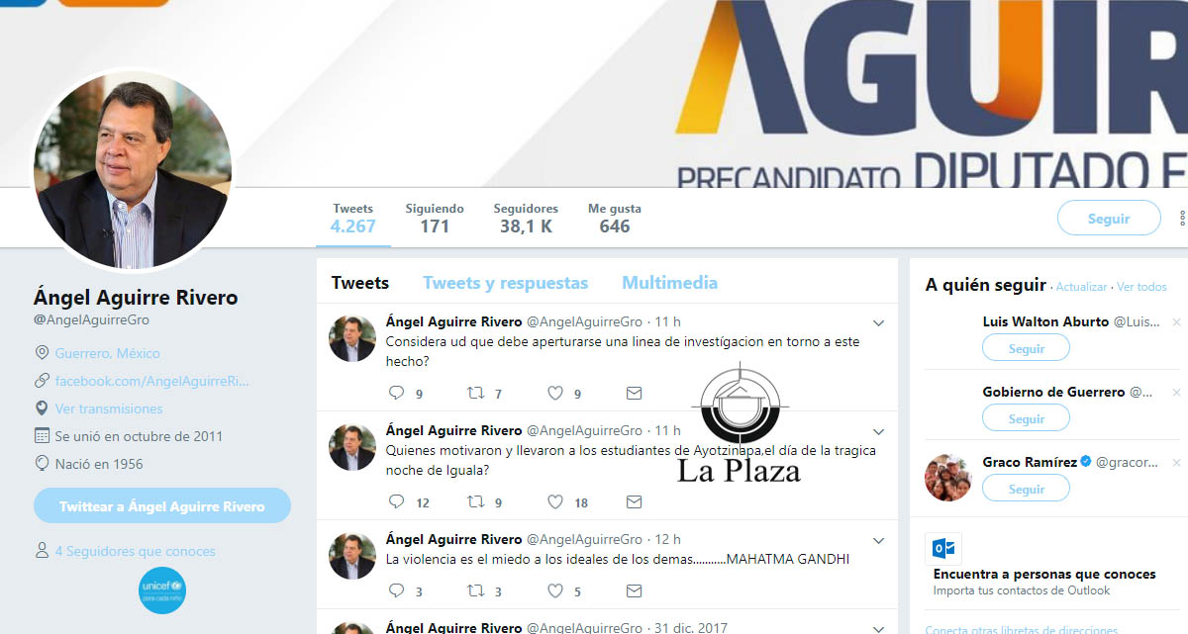Open the chevron menu on Ayotzinapa tweet
The image size is (1188, 634).
coord(878,431)
